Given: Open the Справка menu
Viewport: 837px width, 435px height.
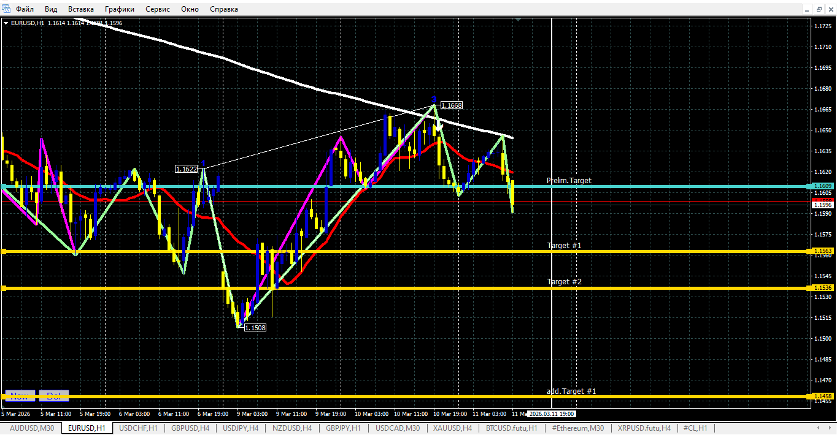Looking at the screenshot, I should [x=224, y=9].
